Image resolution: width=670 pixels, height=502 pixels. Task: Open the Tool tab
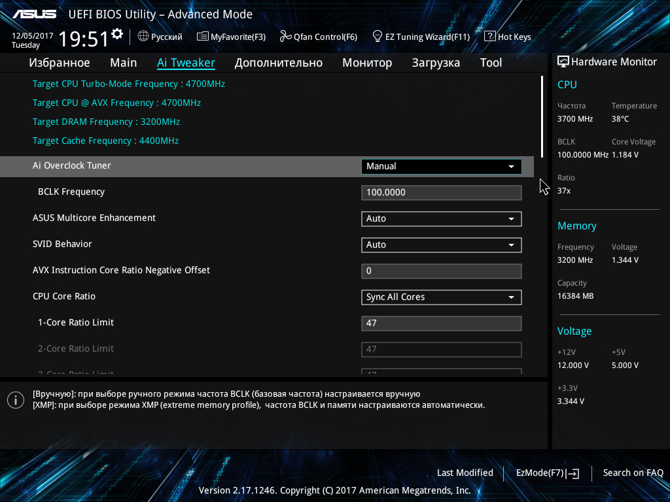point(491,63)
